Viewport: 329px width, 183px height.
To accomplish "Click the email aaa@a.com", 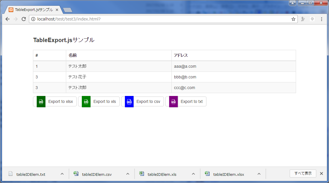I will click(x=185, y=67).
